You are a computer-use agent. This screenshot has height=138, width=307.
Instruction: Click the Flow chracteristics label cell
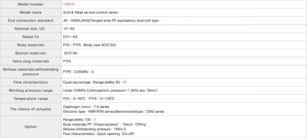[x=31, y=82]
